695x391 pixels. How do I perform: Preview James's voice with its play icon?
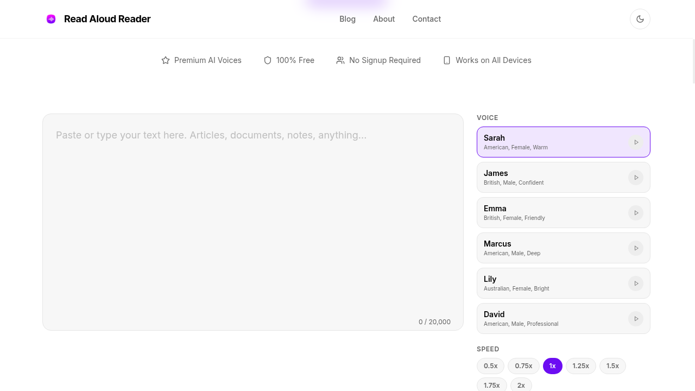[636, 178]
